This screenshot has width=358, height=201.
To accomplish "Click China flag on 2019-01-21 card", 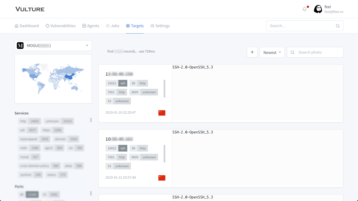I will 162,178.
